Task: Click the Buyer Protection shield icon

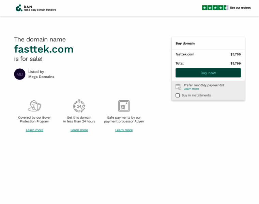Action: click(34, 106)
